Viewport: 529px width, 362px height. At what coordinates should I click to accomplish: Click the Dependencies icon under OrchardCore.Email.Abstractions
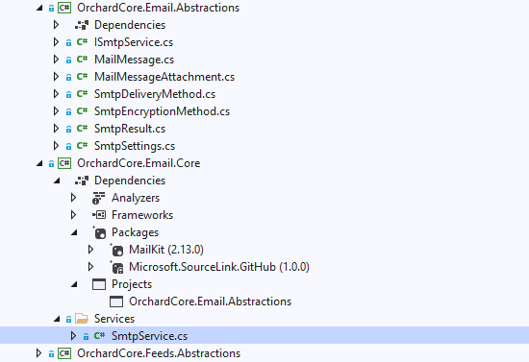click(x=82, y=25)
